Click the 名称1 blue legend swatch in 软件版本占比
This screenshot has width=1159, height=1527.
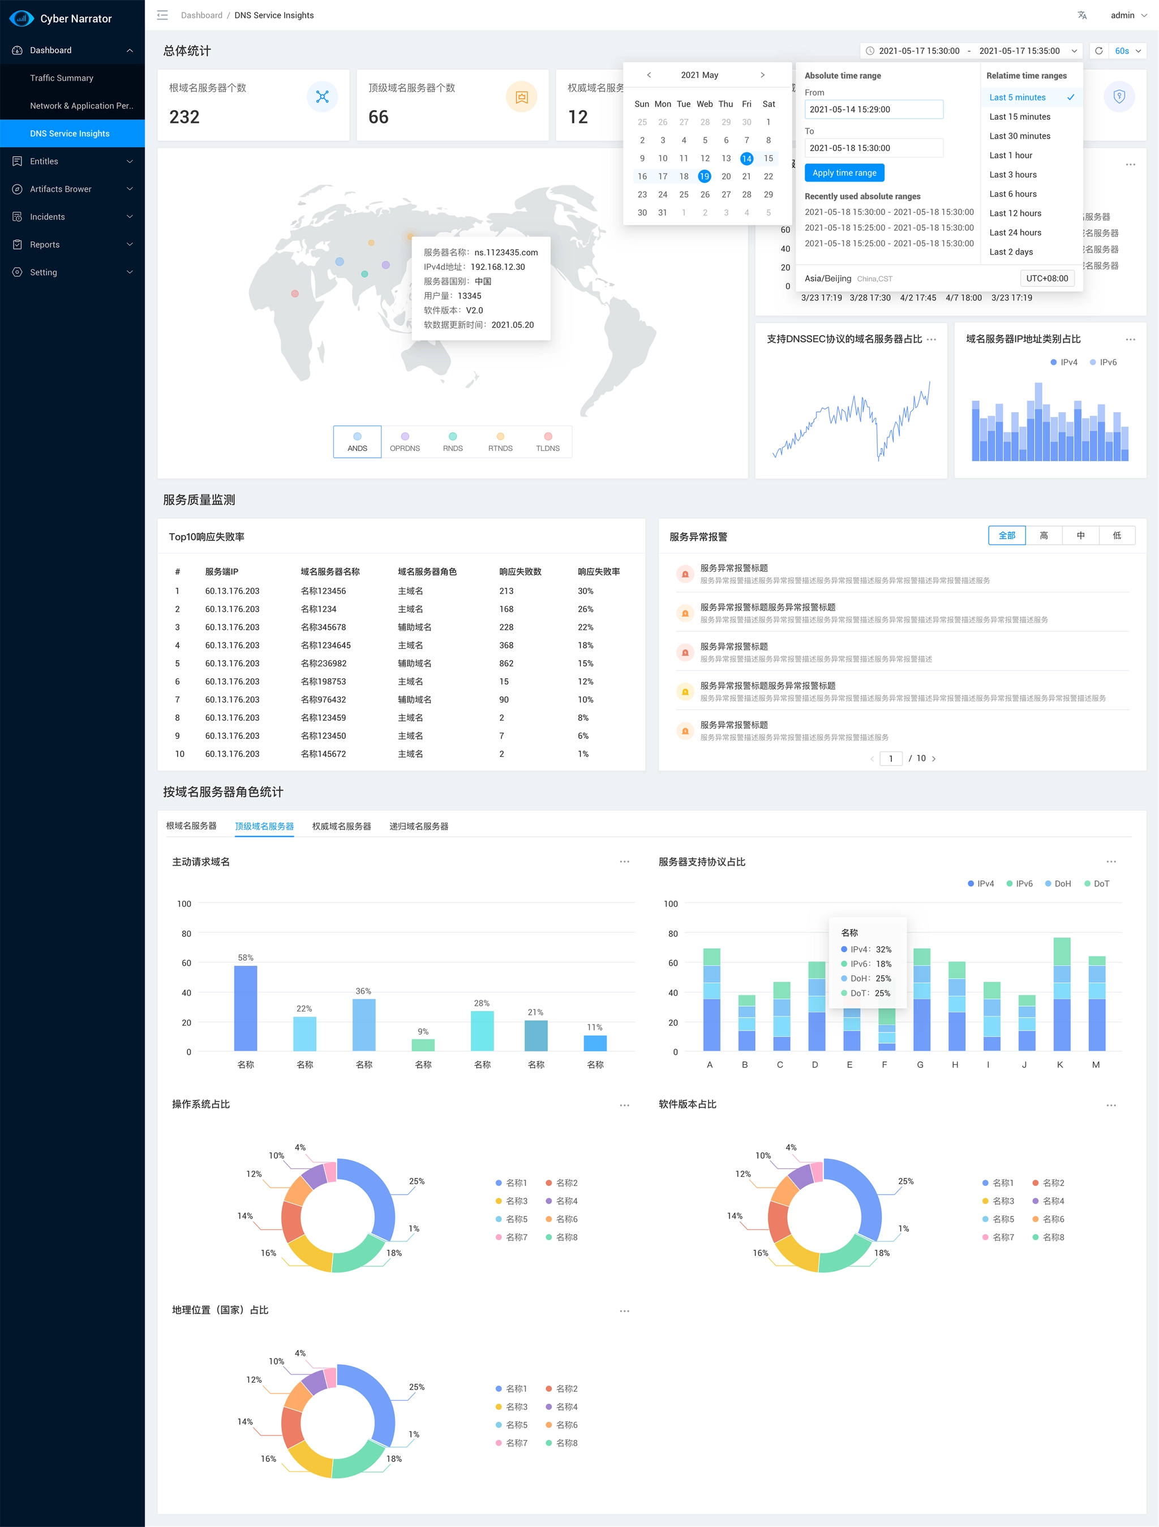click(985, 1183)
